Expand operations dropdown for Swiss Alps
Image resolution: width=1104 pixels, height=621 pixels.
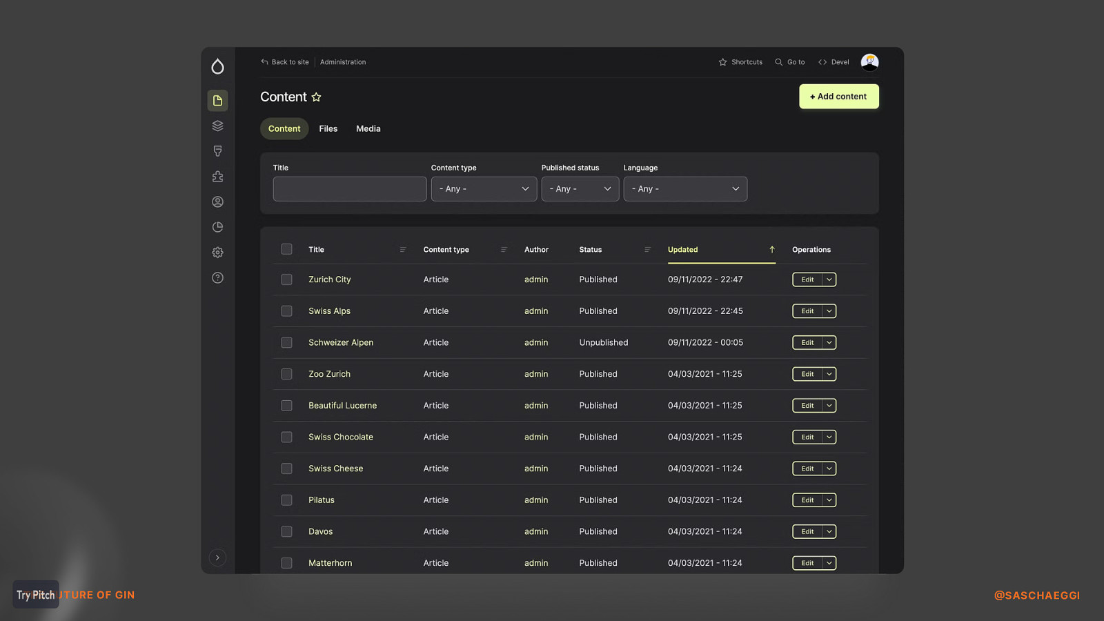[829, 311]
